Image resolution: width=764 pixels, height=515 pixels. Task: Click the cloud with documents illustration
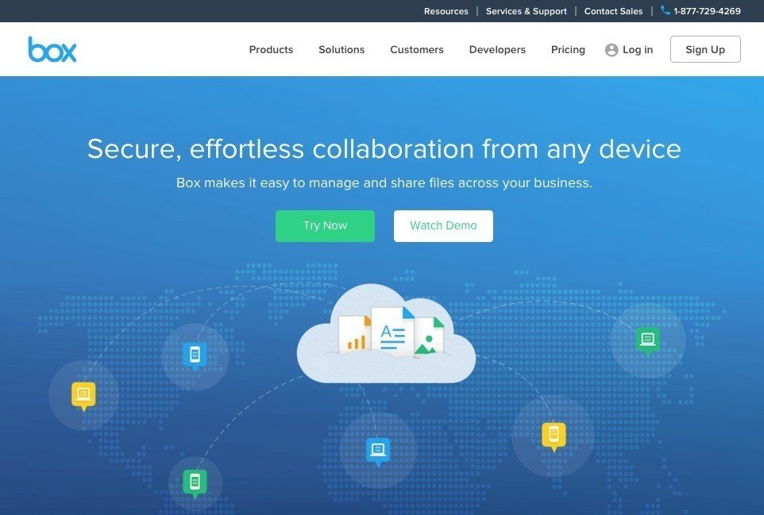[x=386, y=333]
